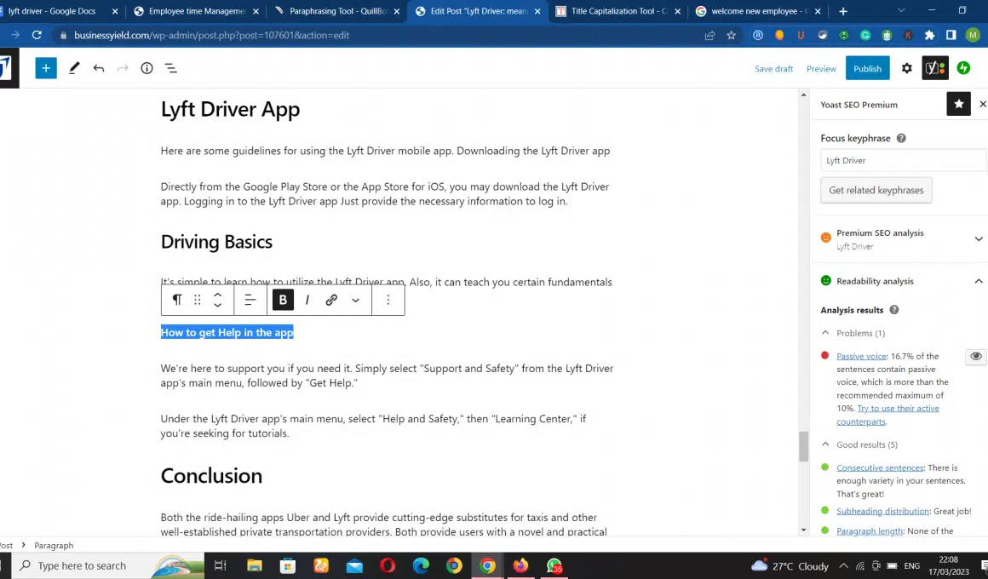Open the document Details info icon

pos(146,68)
